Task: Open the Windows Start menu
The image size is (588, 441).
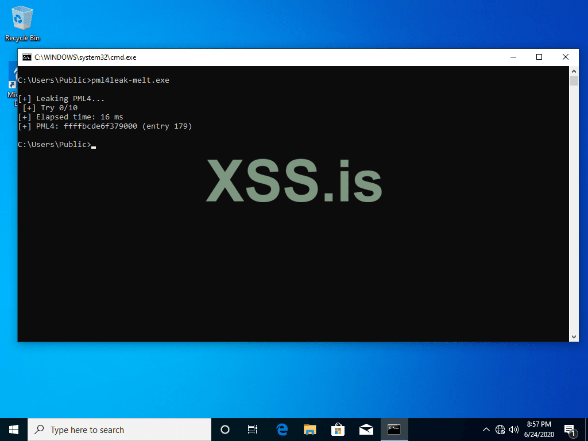Action: coord(14,430)
